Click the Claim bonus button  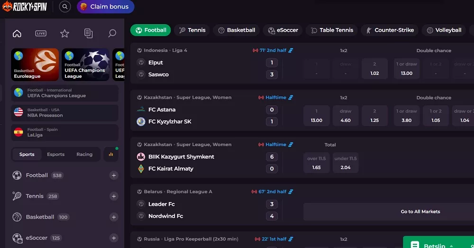[x=105, y=7]
